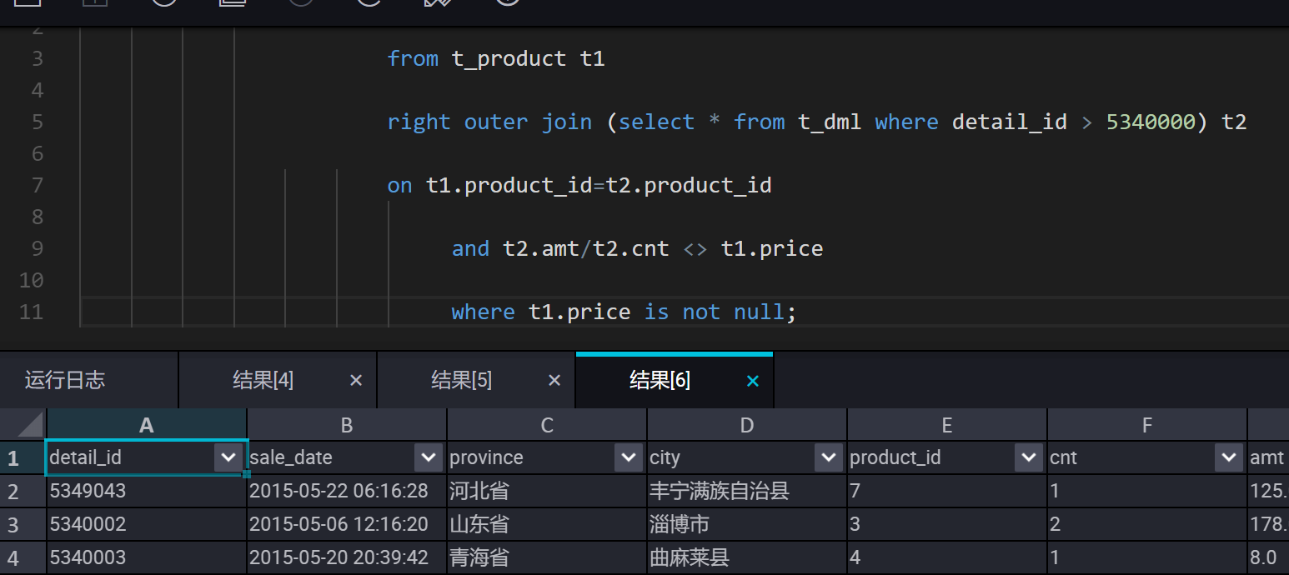The height and width of the screenshot is (575, 1289).
Task: Select cell 2015-05-06 12:16:20
Action: click(x=347, y=524)
